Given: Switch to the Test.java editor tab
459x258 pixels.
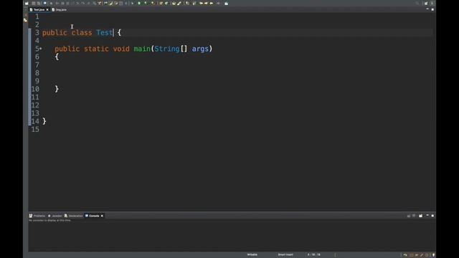Looking at the screenshot, I should [x=39, y=9].
